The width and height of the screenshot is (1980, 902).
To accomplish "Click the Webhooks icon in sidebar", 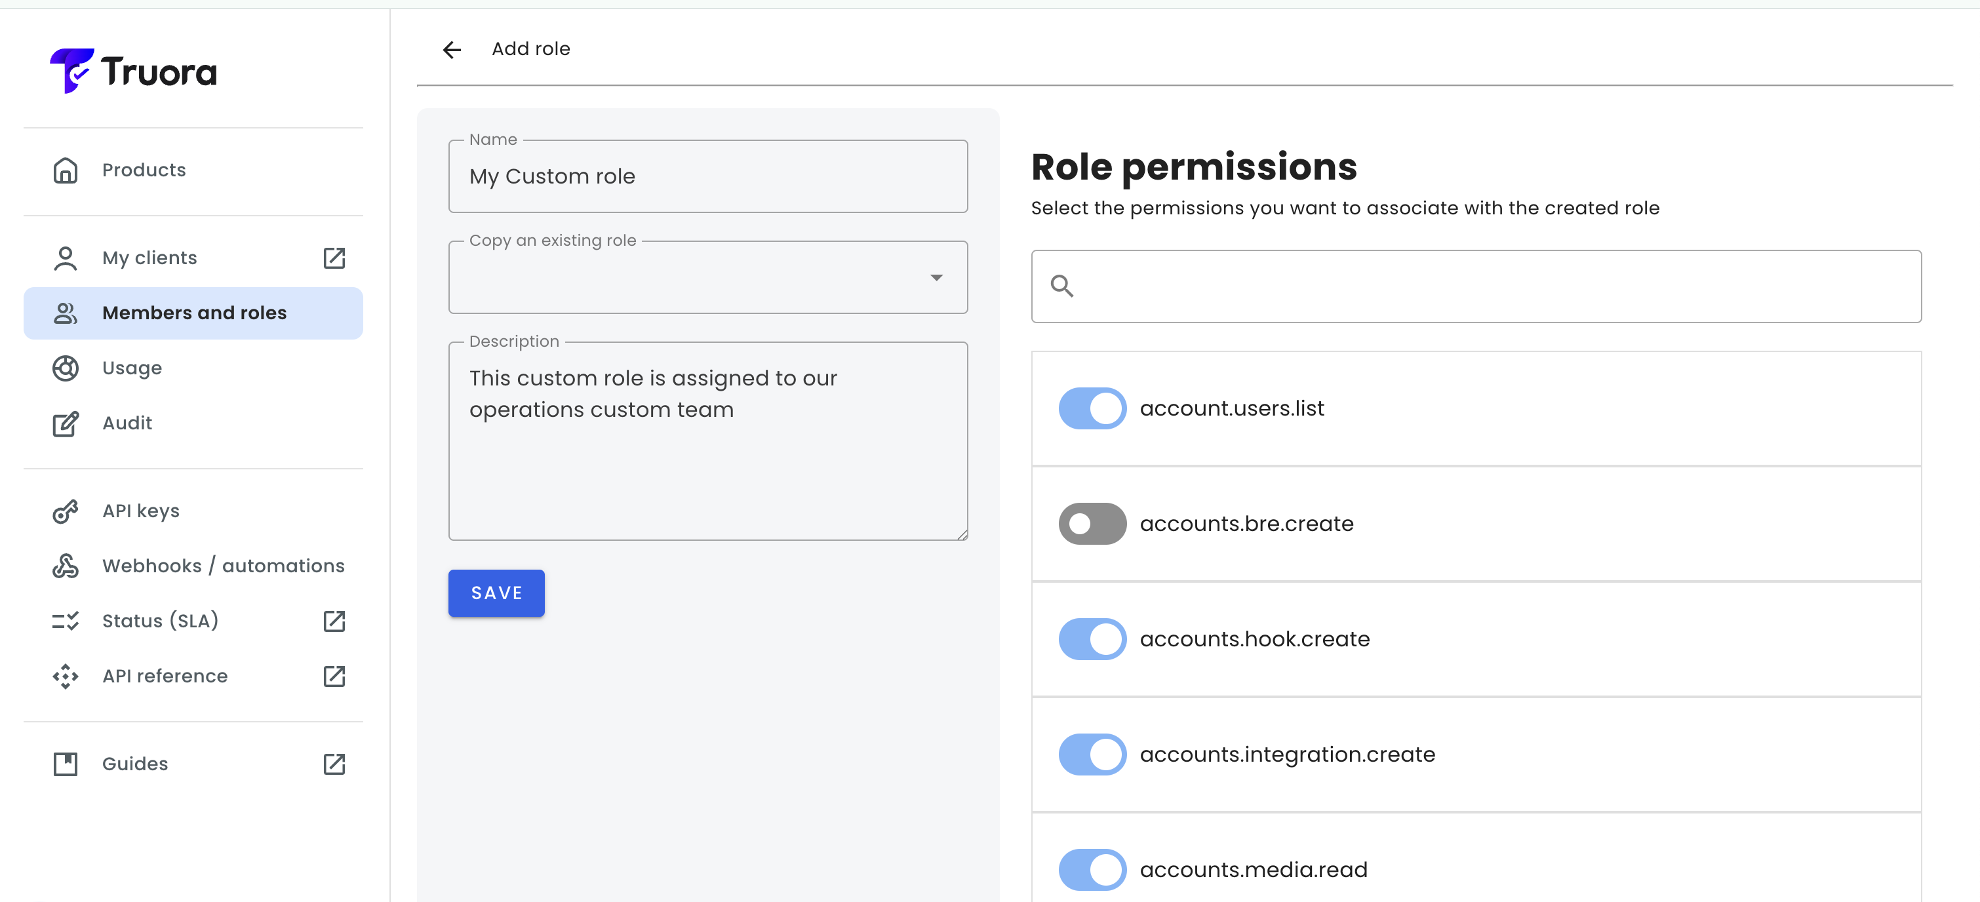I will [x=66, y=566].
